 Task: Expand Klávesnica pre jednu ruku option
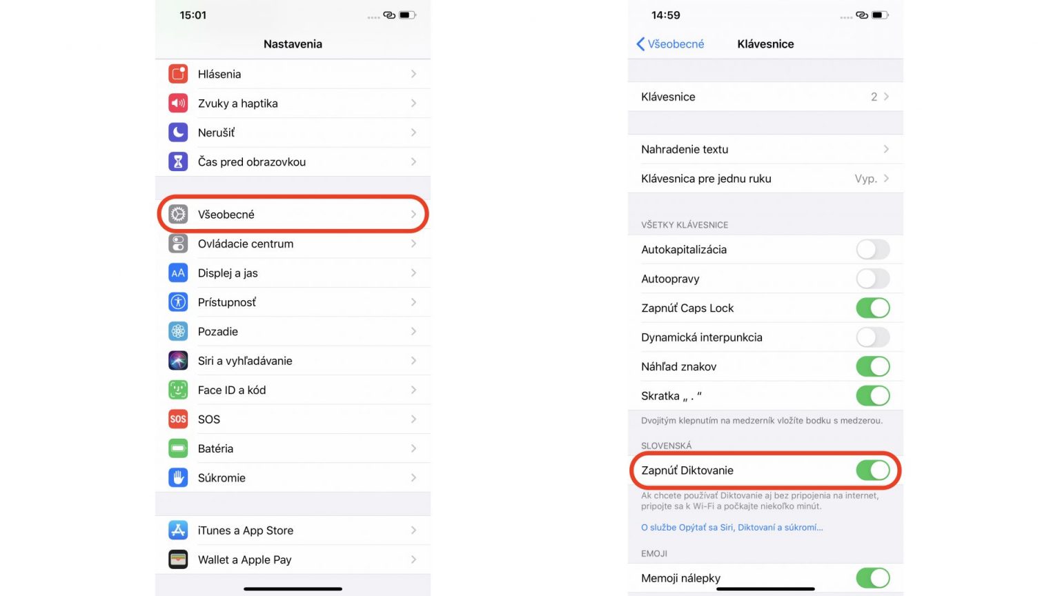765,179
